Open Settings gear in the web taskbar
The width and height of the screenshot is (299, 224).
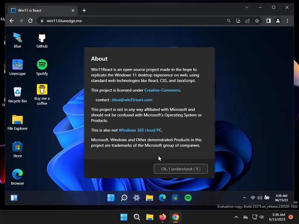pyautogui.click(x=137, y=198)
